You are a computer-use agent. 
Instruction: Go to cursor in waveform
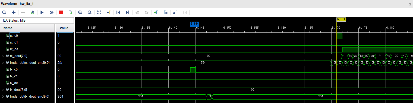pyautogui.click(x=109, y=12)
